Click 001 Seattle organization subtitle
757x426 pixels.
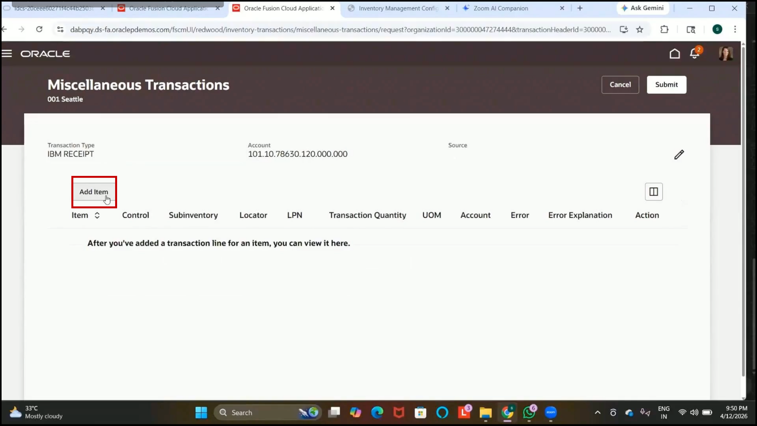tap(65, 99)
